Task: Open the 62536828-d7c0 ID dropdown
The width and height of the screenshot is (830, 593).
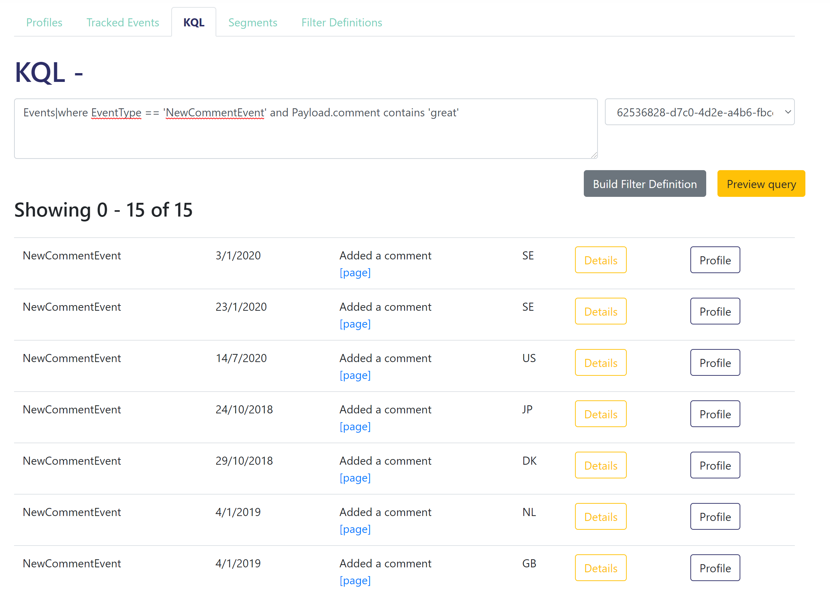Action: coord(700,112)
